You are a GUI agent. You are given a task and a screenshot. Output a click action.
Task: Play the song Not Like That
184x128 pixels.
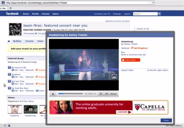click(x=10, y=81)
